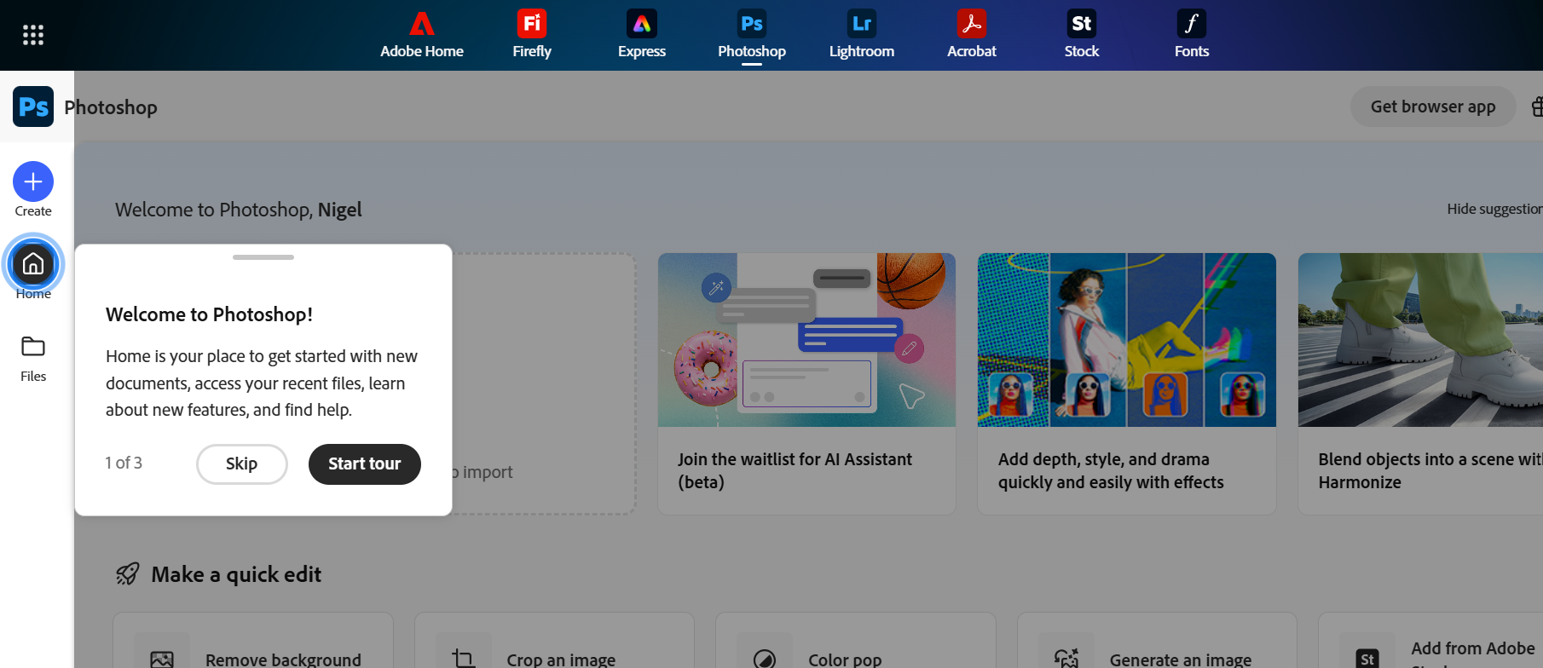Image resolution: width=1543 pixels, height=668 pixels.
Task: Open the apps grid launcher icon
Action: (x=33, y=35)
